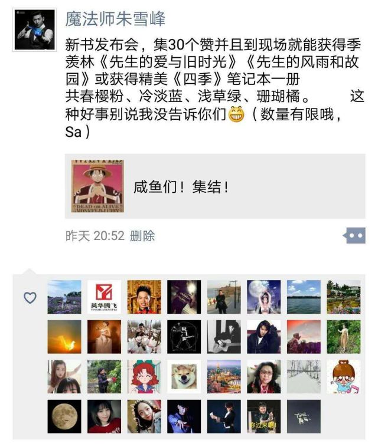Viewport: 378px width, 447px height.
Task: Open the dark handwriting avatar
Action: 304,416
